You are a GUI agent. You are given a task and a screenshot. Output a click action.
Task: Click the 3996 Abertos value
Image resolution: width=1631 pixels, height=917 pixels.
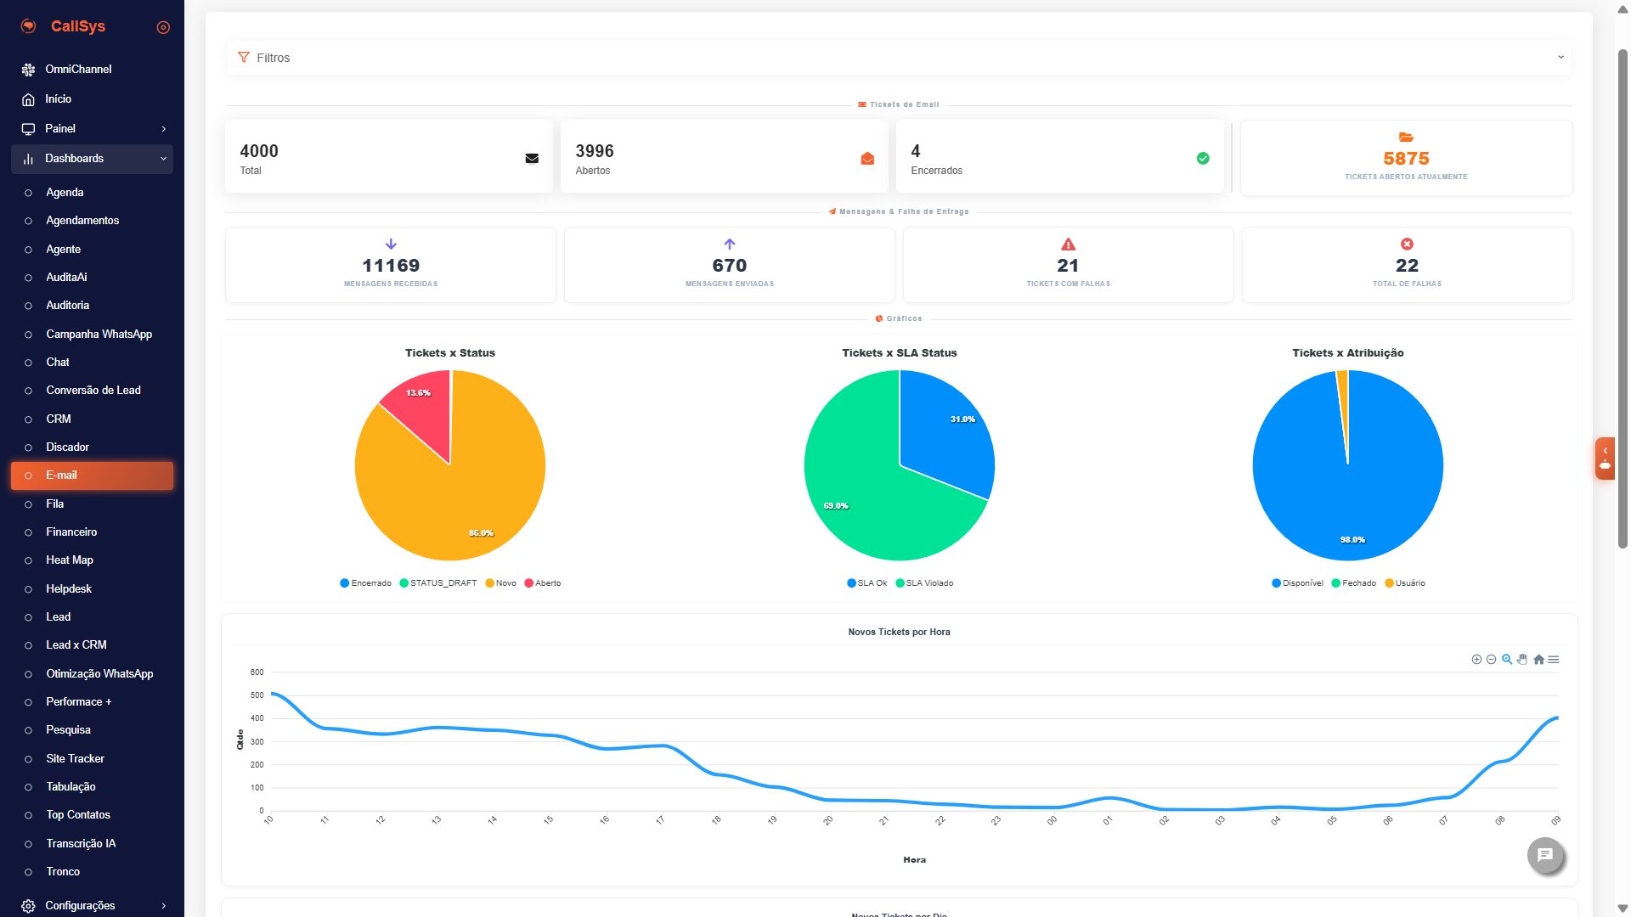point(595,151)
